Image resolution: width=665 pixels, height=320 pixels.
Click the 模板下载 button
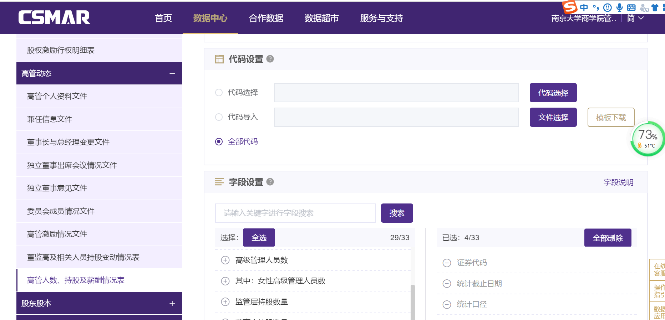click(611, 117)
